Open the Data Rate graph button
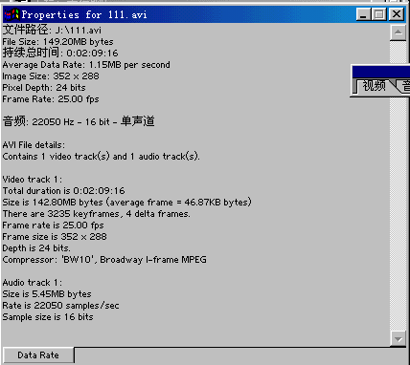 point(38,355)
